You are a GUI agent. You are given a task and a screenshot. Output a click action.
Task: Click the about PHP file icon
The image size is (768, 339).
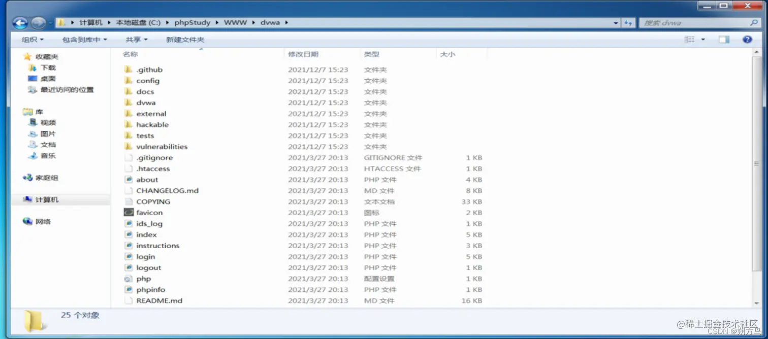pos(128,180)
